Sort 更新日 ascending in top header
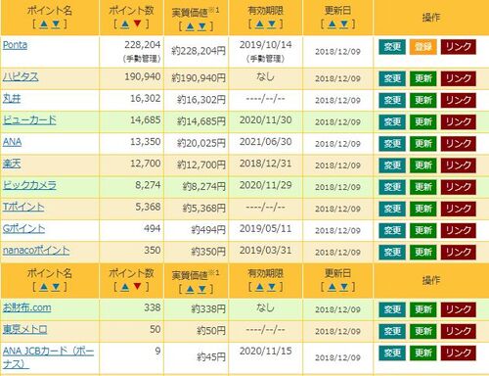The image size is (489, 376). coord(332,23)
